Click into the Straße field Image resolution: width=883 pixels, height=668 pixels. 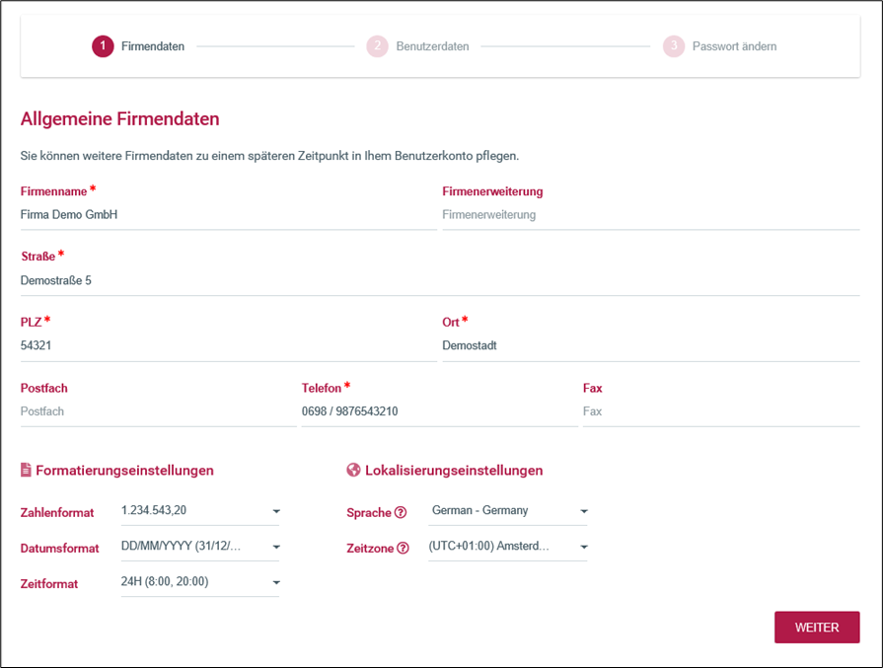click(439, 280)
